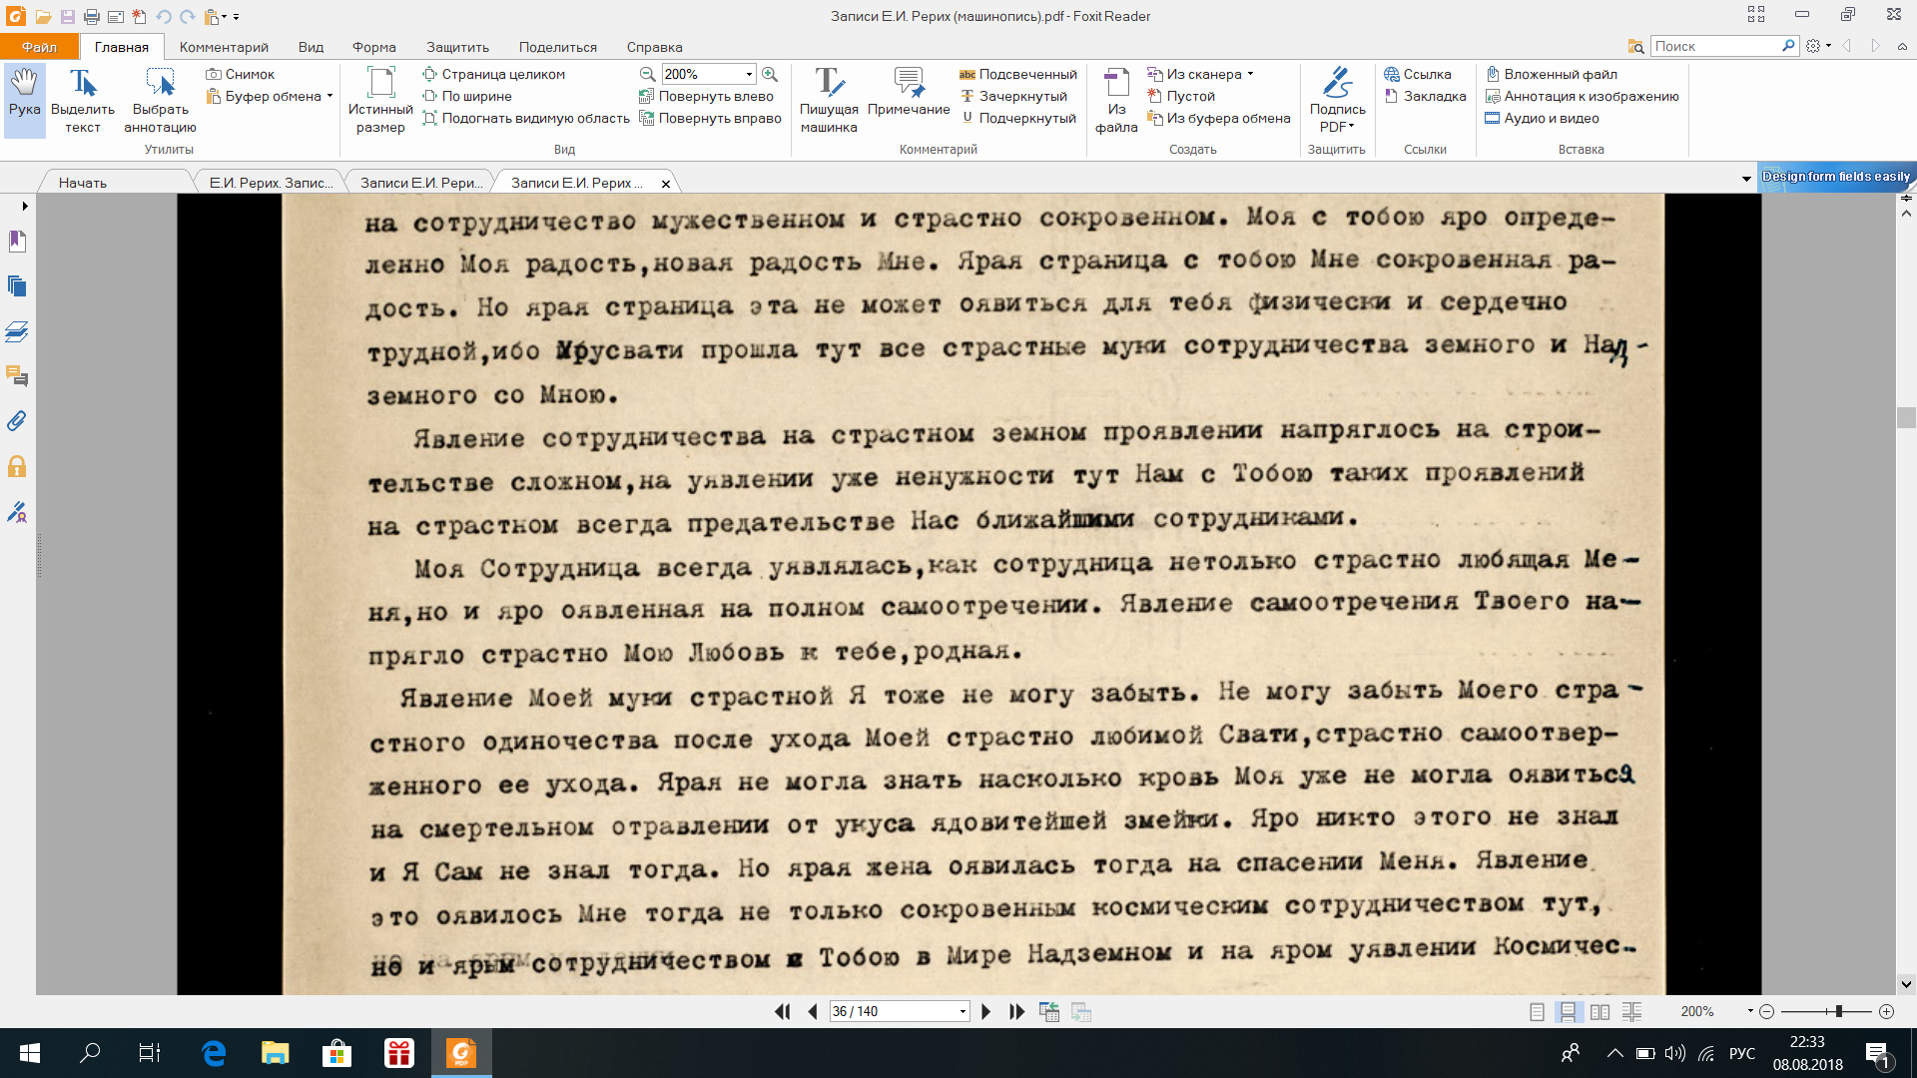1917x1078 pixels.
Task: Switch to facing pages view mode
Action: pos(1599,1011)
